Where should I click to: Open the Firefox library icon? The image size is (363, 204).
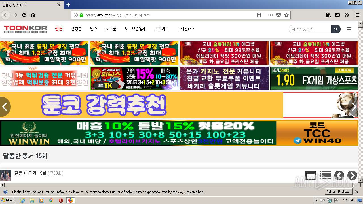point(328,15)
